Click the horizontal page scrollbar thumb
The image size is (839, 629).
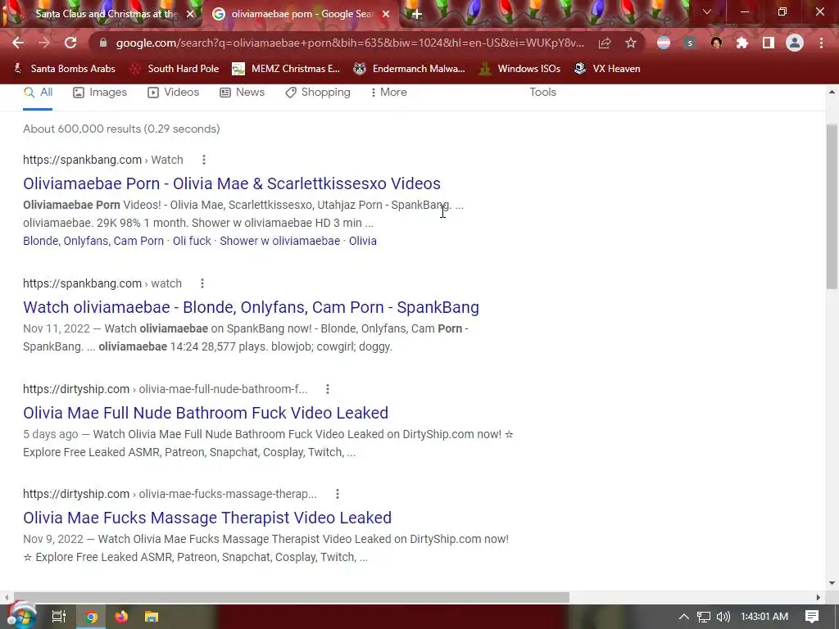pos(291,597)
